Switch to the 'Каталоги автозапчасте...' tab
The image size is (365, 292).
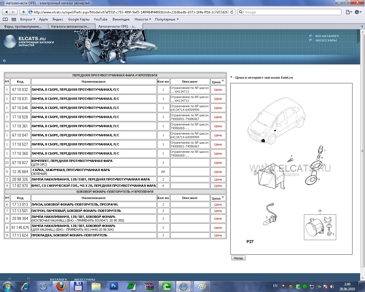click(x=70, y=26)
